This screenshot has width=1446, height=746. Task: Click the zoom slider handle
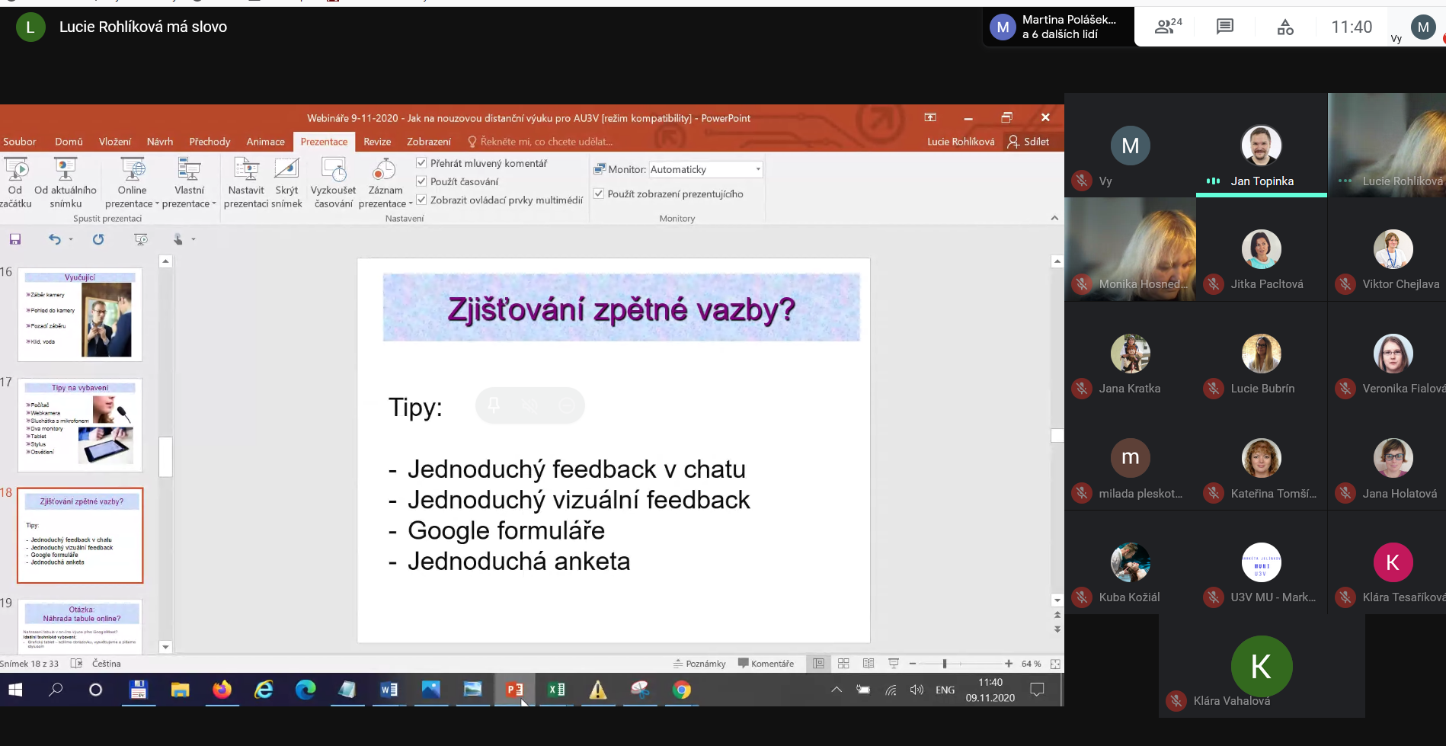(945, 664)
